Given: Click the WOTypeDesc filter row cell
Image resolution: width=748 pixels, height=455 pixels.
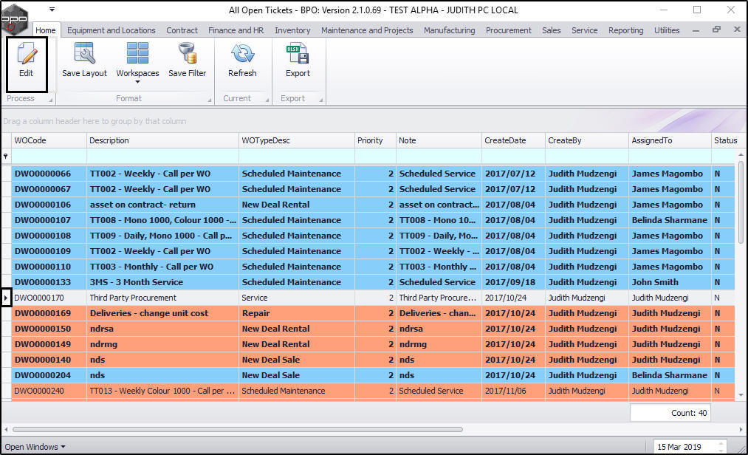Looking at the screenshot, I should tap(297, 156).
